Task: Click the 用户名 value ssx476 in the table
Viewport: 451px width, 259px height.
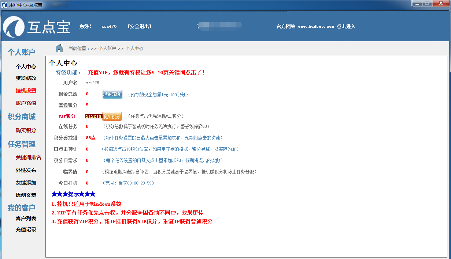Action: (x=93, y=83)
